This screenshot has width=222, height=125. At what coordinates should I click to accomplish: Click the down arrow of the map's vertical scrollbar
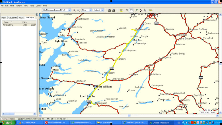click(220, 113)
